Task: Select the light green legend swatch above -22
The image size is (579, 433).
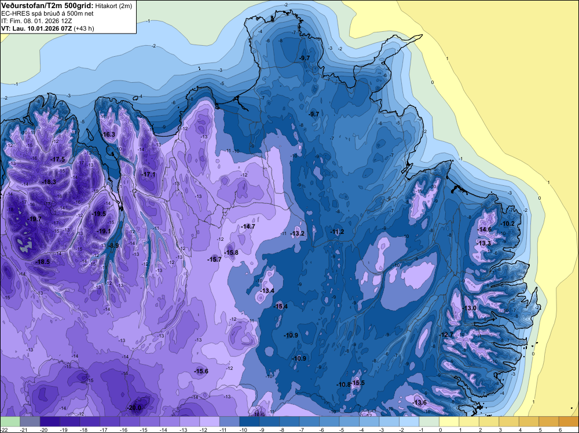Action: (10, 421)
